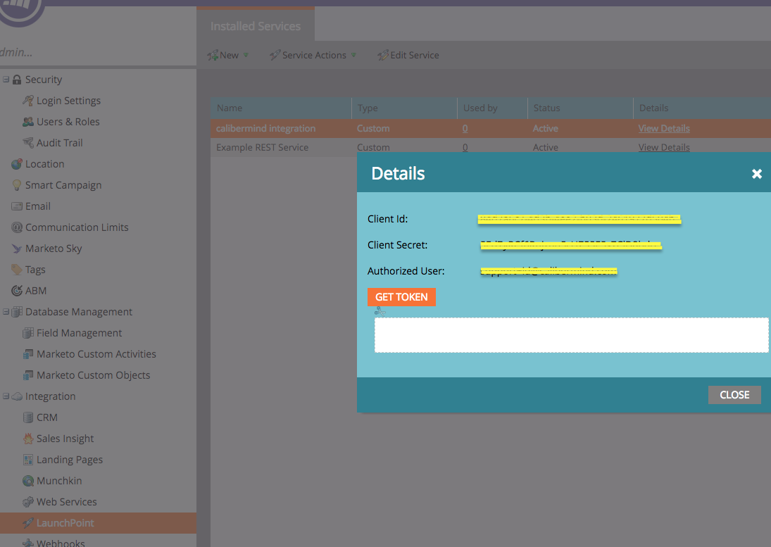Viewport: 771px width, 547px height.
Task: Select LaunchPoint in the sidebar
Action: point(65,523)
